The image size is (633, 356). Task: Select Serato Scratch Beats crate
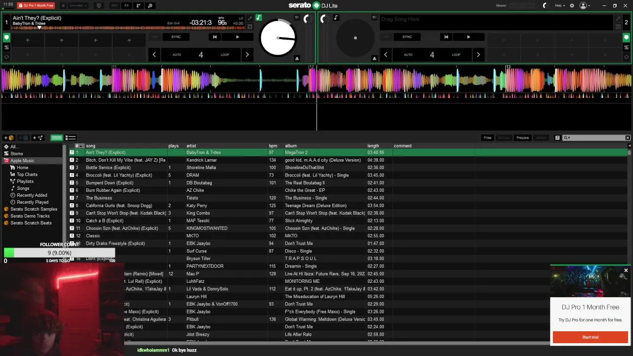coord(31,223)
